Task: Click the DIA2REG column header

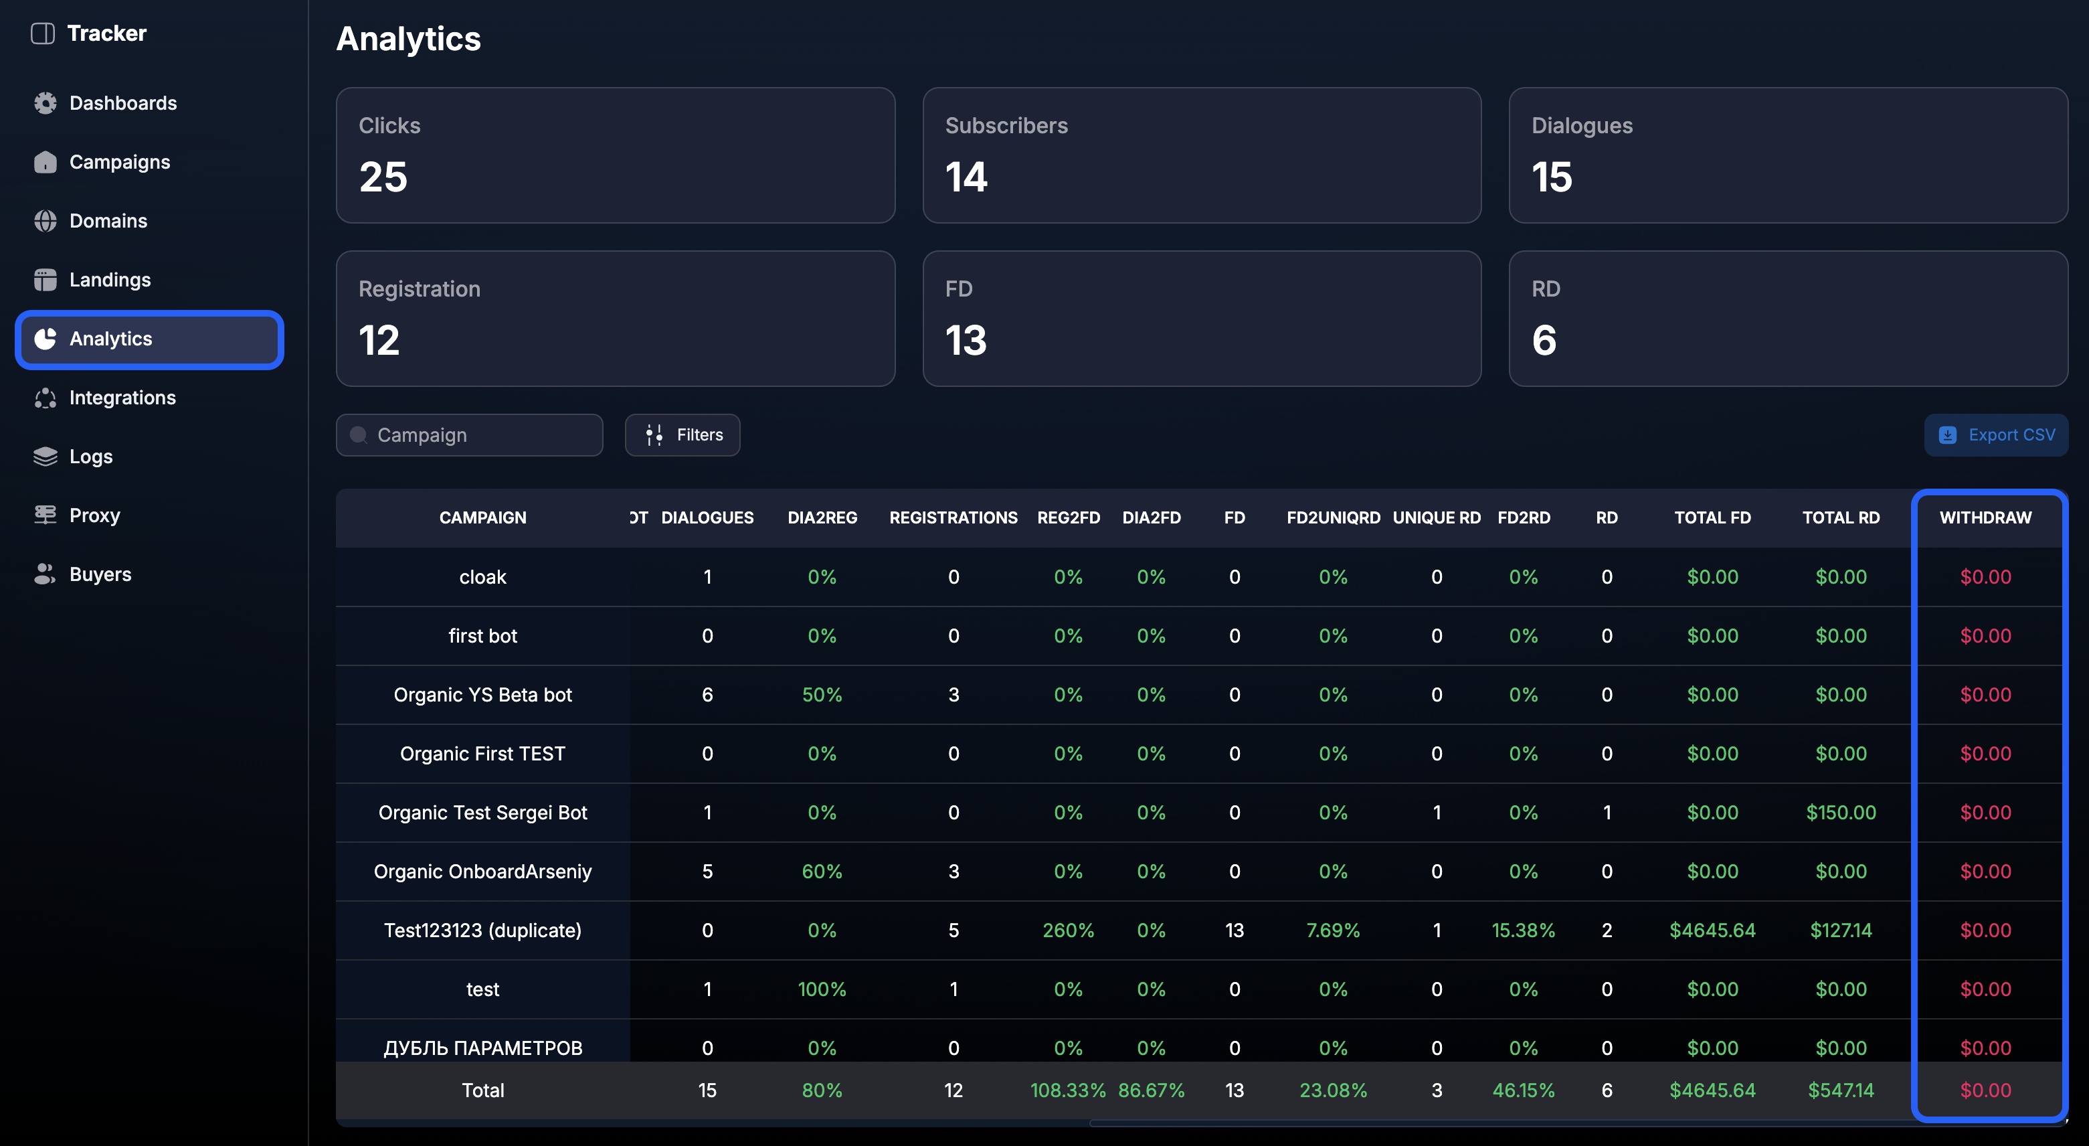Action: (822, 517)
